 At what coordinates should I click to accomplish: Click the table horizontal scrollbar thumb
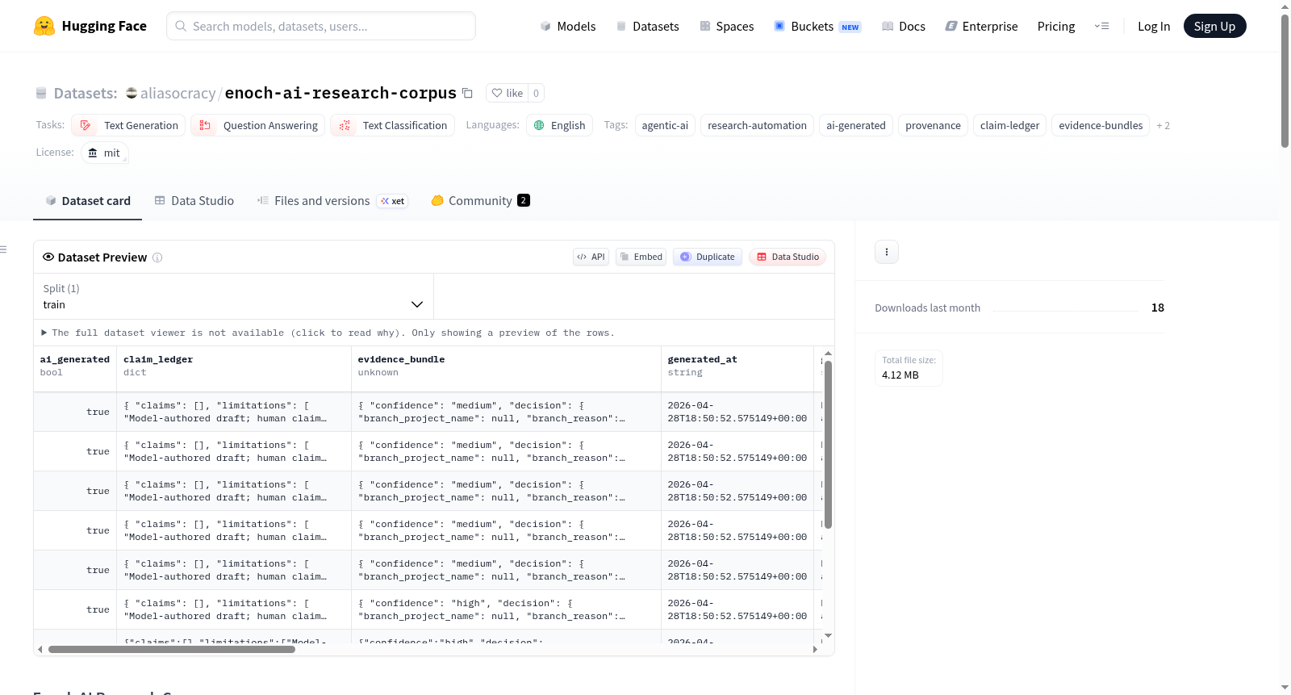point(172,649)
